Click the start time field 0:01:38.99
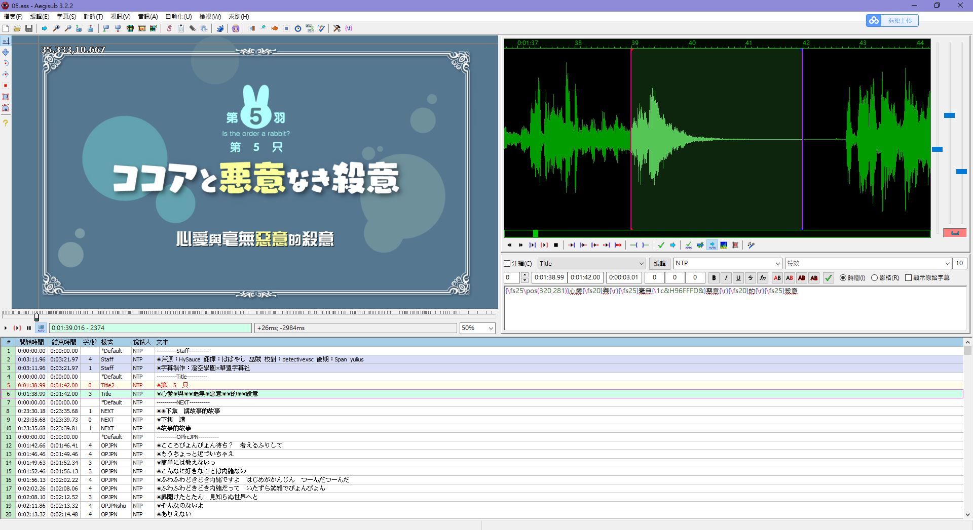973x530 pixels. pos(549,277)
